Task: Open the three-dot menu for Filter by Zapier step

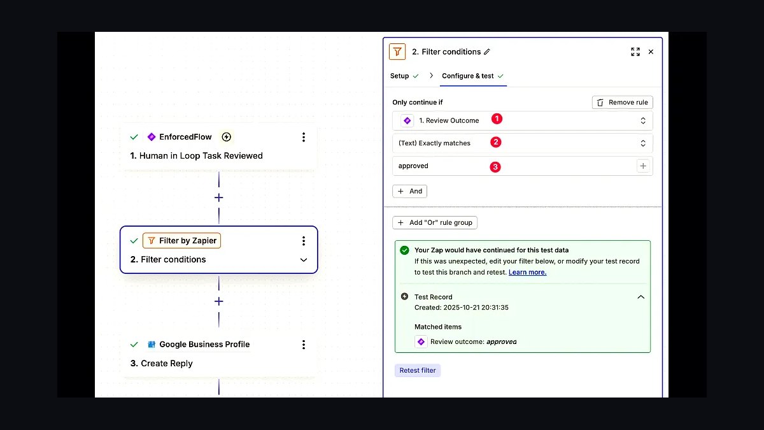Action: [304, 241]
